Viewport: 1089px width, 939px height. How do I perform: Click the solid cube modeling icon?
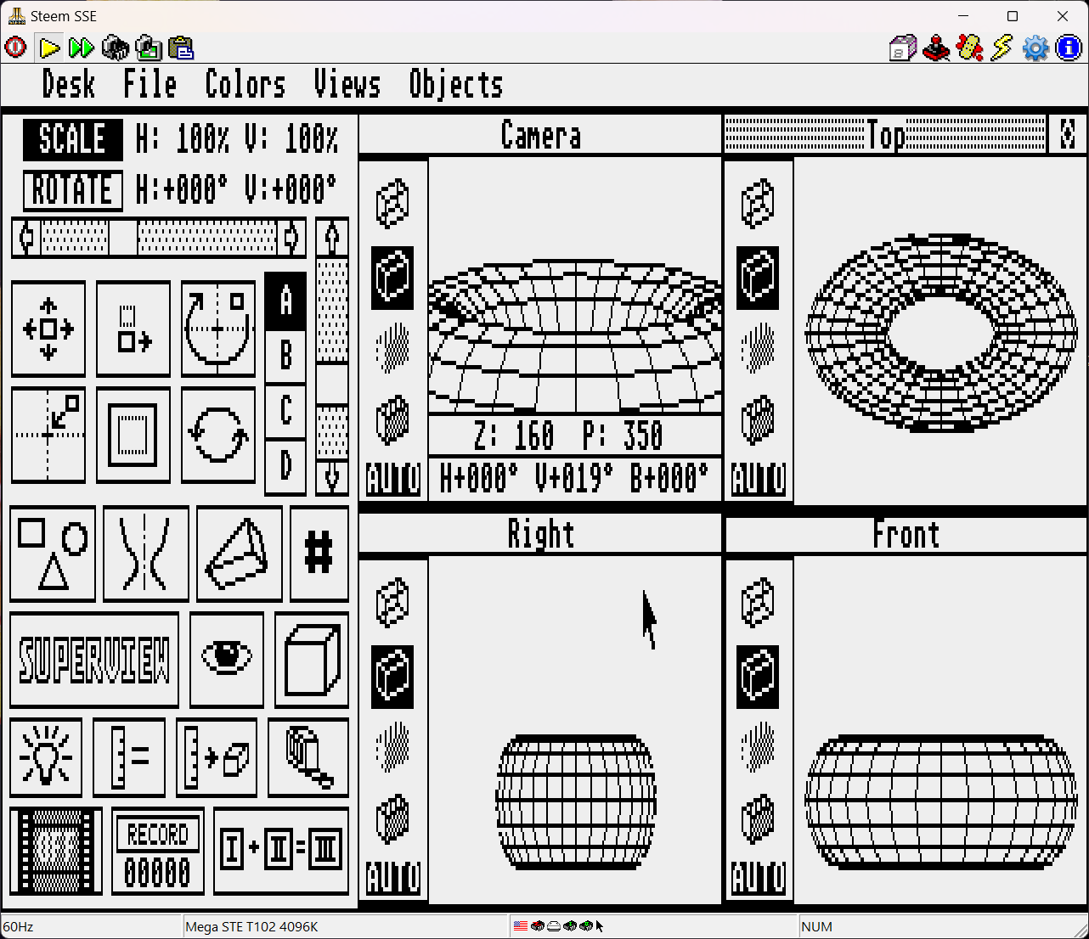point(310,660)
